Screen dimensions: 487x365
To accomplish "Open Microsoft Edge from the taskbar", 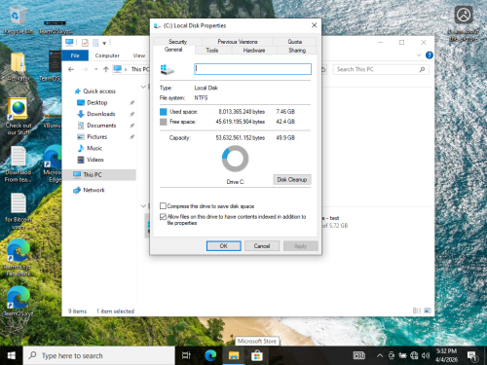I will click(x=210, y=356).
